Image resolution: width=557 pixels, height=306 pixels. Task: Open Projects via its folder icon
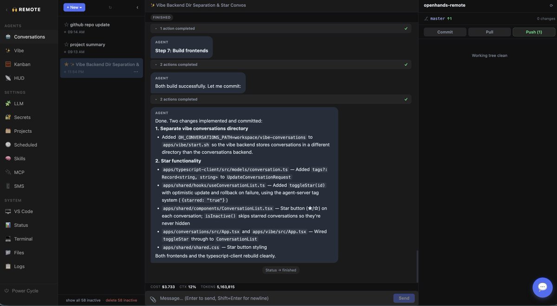[8, 131]
